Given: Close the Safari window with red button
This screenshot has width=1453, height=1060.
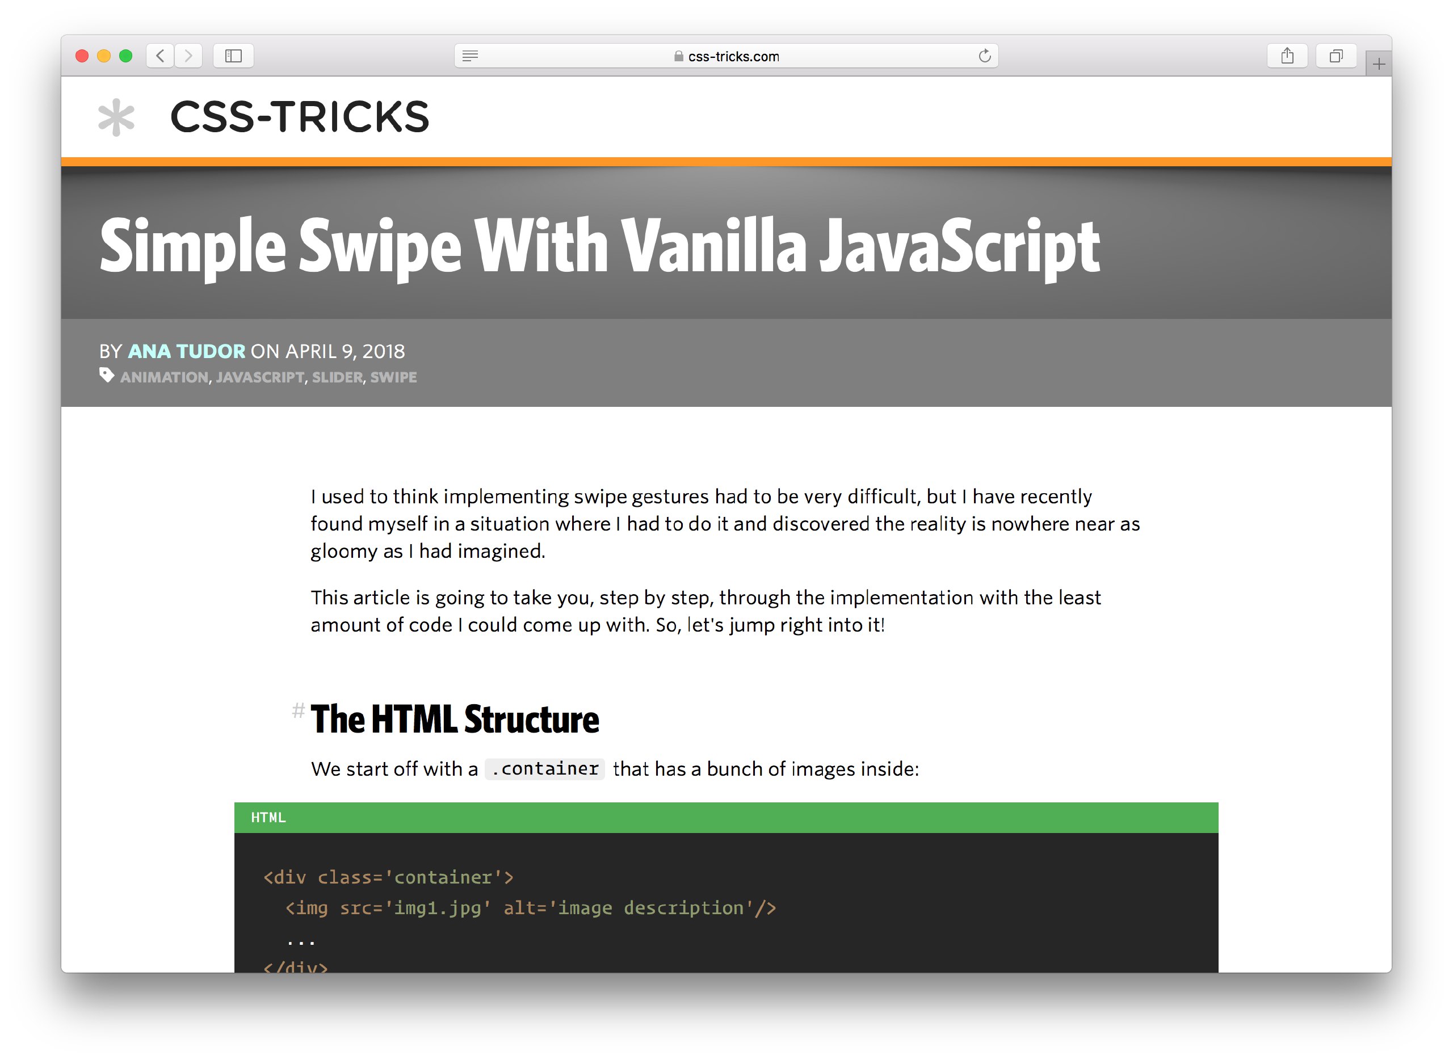Looking at the screenshot, I should click(82, 56).
